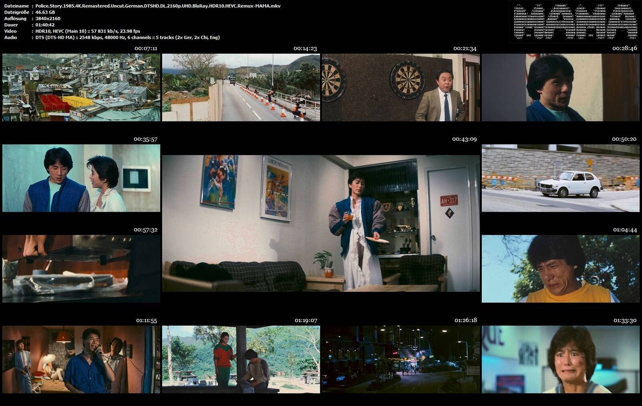Select the 00:14:23 thumbnail with road and traffic cones
Image resolution: width=642 pixels, height=406 pixels.
[241, 87]
